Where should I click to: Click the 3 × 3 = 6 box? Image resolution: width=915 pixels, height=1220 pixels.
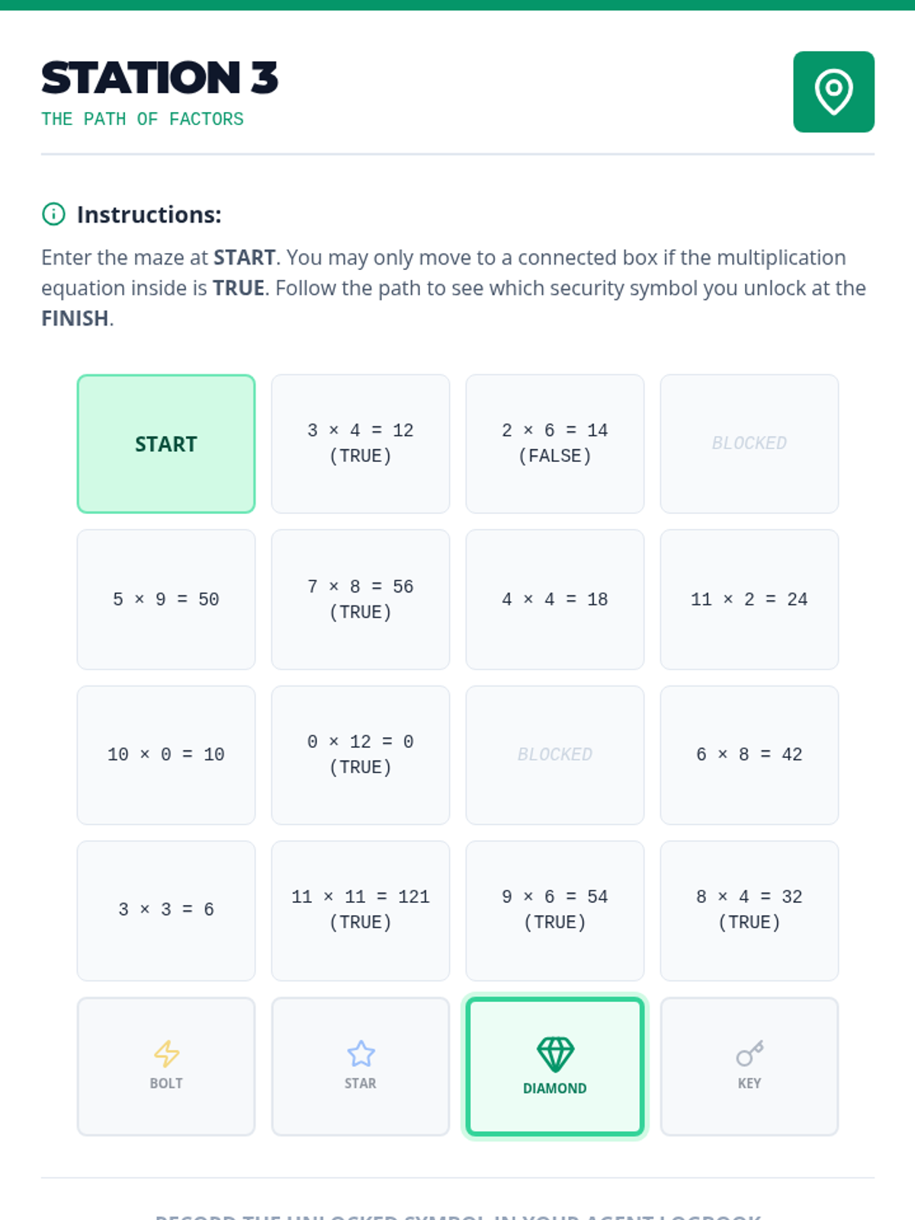click(x=166, y=910)
